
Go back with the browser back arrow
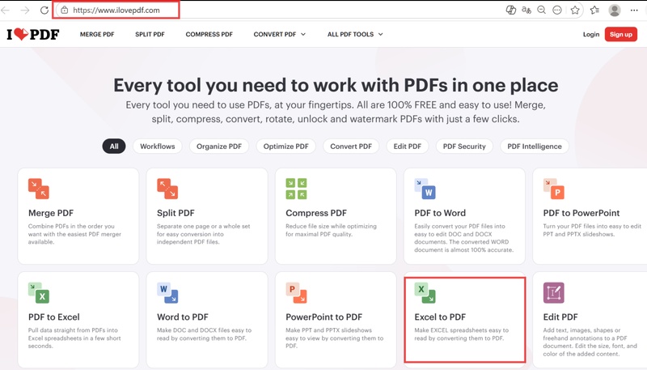click(x=6, y=10)
